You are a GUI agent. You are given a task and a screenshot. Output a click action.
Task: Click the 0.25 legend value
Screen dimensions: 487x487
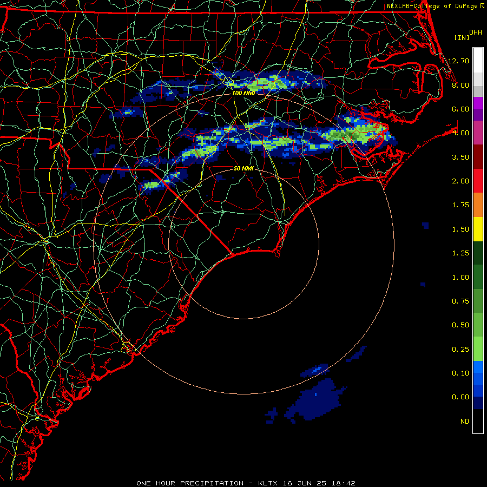click(x=460, y=350)
